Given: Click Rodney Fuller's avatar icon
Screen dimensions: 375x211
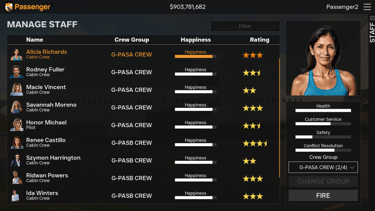Looking at the screenshot, I should tap(16, 72).
